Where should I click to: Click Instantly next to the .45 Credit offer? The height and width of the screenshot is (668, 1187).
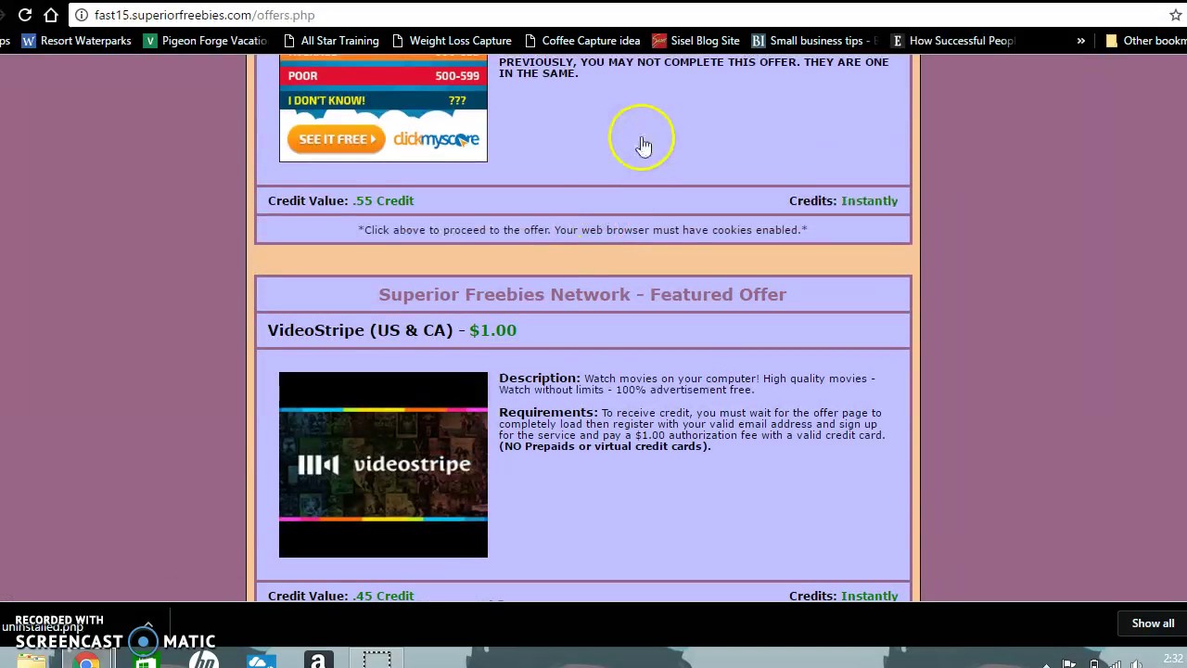pyautogui.click(x=869, y=595)
